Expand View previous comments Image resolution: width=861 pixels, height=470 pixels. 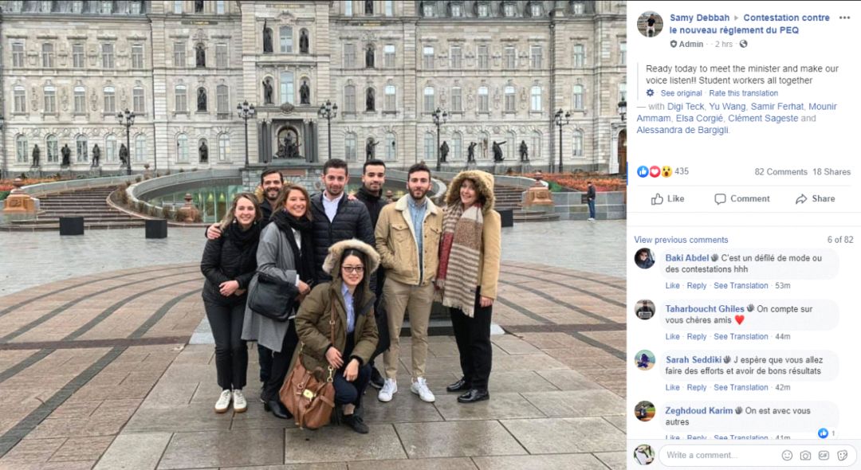pyautogui.click(x=681, y=240)
